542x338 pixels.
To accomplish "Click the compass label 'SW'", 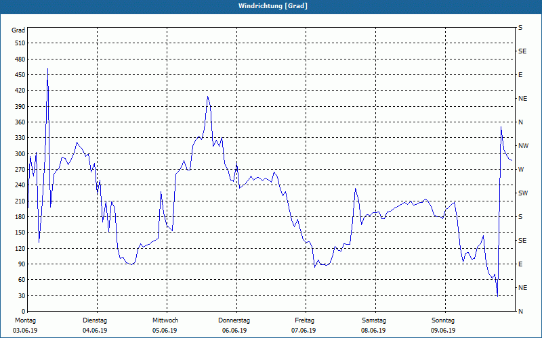I will click(x=523, y=193).
